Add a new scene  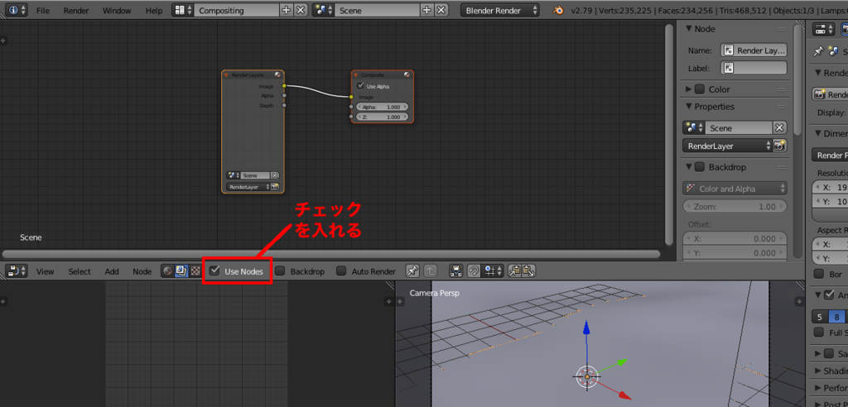coord(426,10)
